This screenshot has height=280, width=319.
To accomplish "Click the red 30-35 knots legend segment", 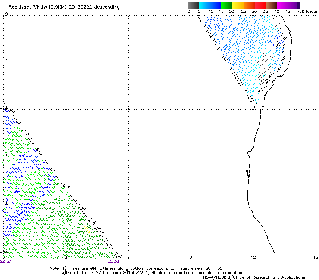I will click(260, 5).
